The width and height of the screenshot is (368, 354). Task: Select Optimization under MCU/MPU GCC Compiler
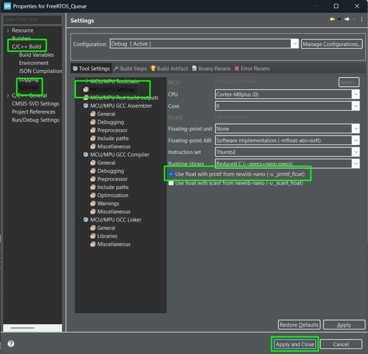pyautogui.click(x=112, y=195)
